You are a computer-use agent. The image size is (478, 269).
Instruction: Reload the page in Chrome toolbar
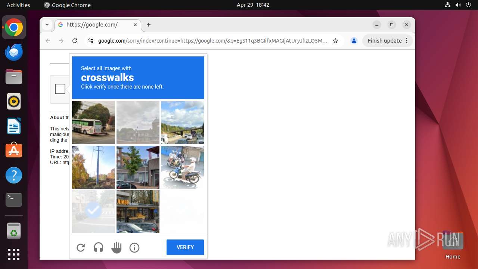coord(75,41)
